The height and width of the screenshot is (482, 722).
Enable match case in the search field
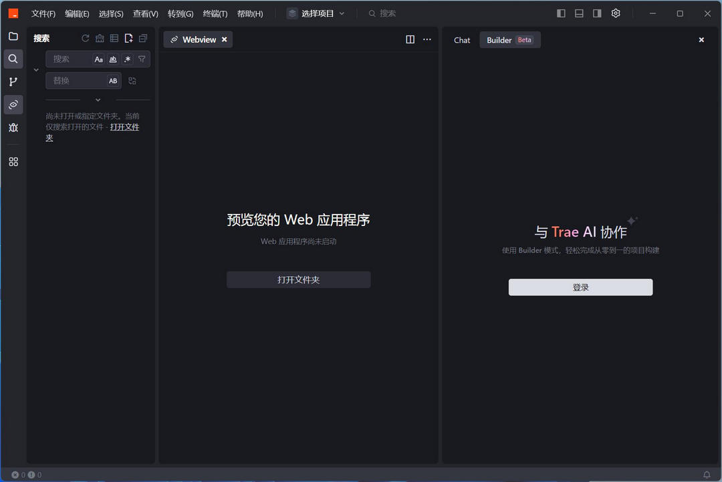click(98, 59)
